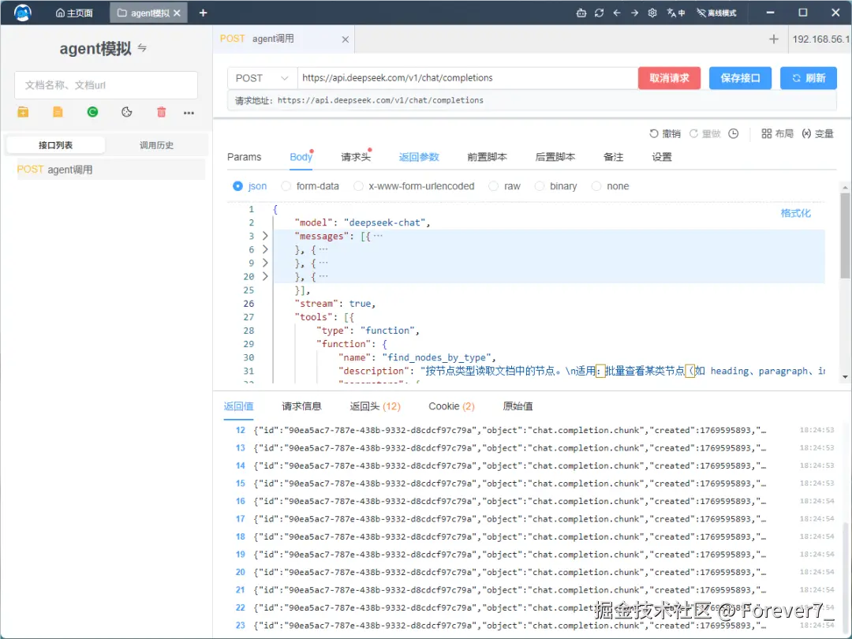The height and width of the screenshot is (639, 852).
Task: Open the 主页面 home tab
Action: point(74,13)
